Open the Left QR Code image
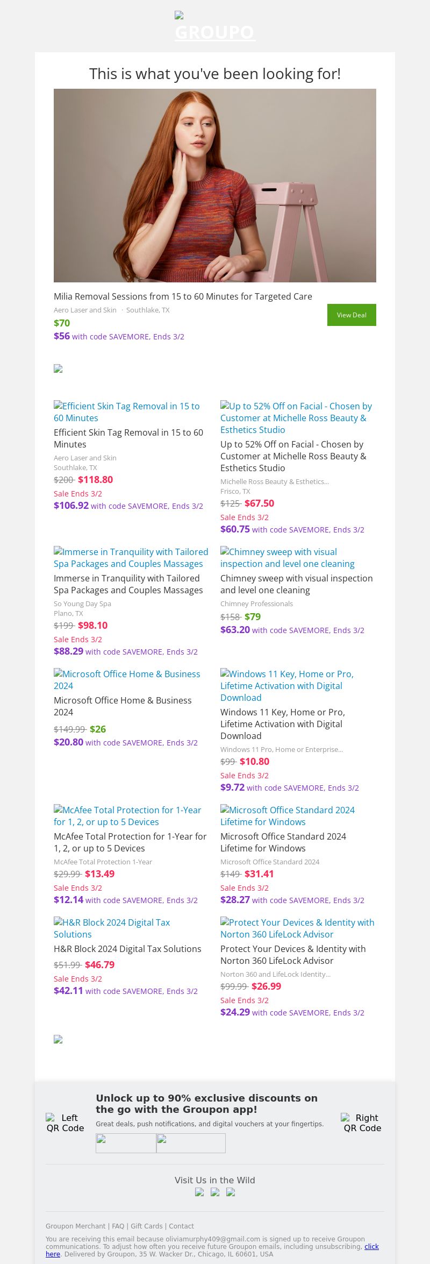 click(65, 1123)
